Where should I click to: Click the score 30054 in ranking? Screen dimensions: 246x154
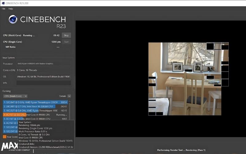[64, 102]
